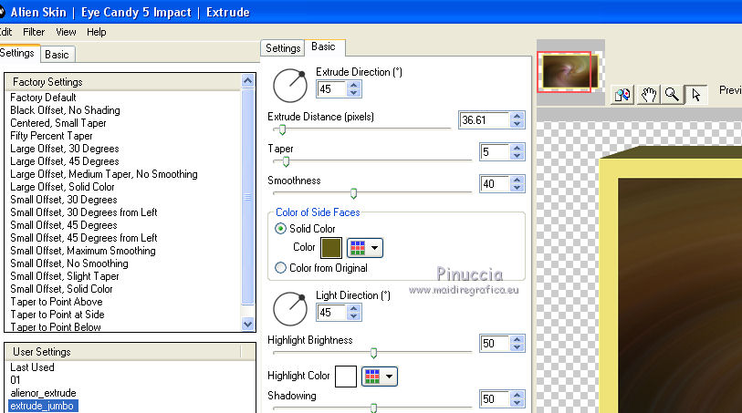Select Small Offset, Slight Taper preset
This screenshot has height=413, width=742.
pyautogui.click(x=65, y=276)
